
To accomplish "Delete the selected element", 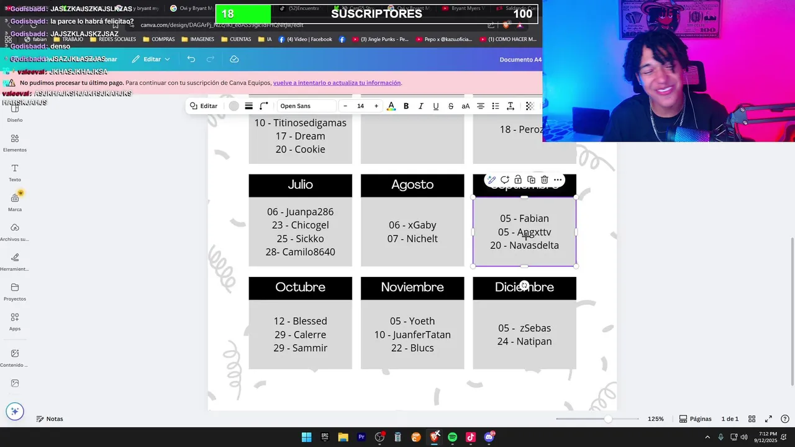I will [x=544, y=180].
